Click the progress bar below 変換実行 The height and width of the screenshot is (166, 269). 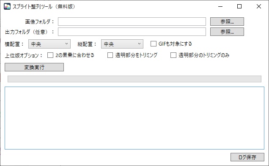click(x=134, y=79)
